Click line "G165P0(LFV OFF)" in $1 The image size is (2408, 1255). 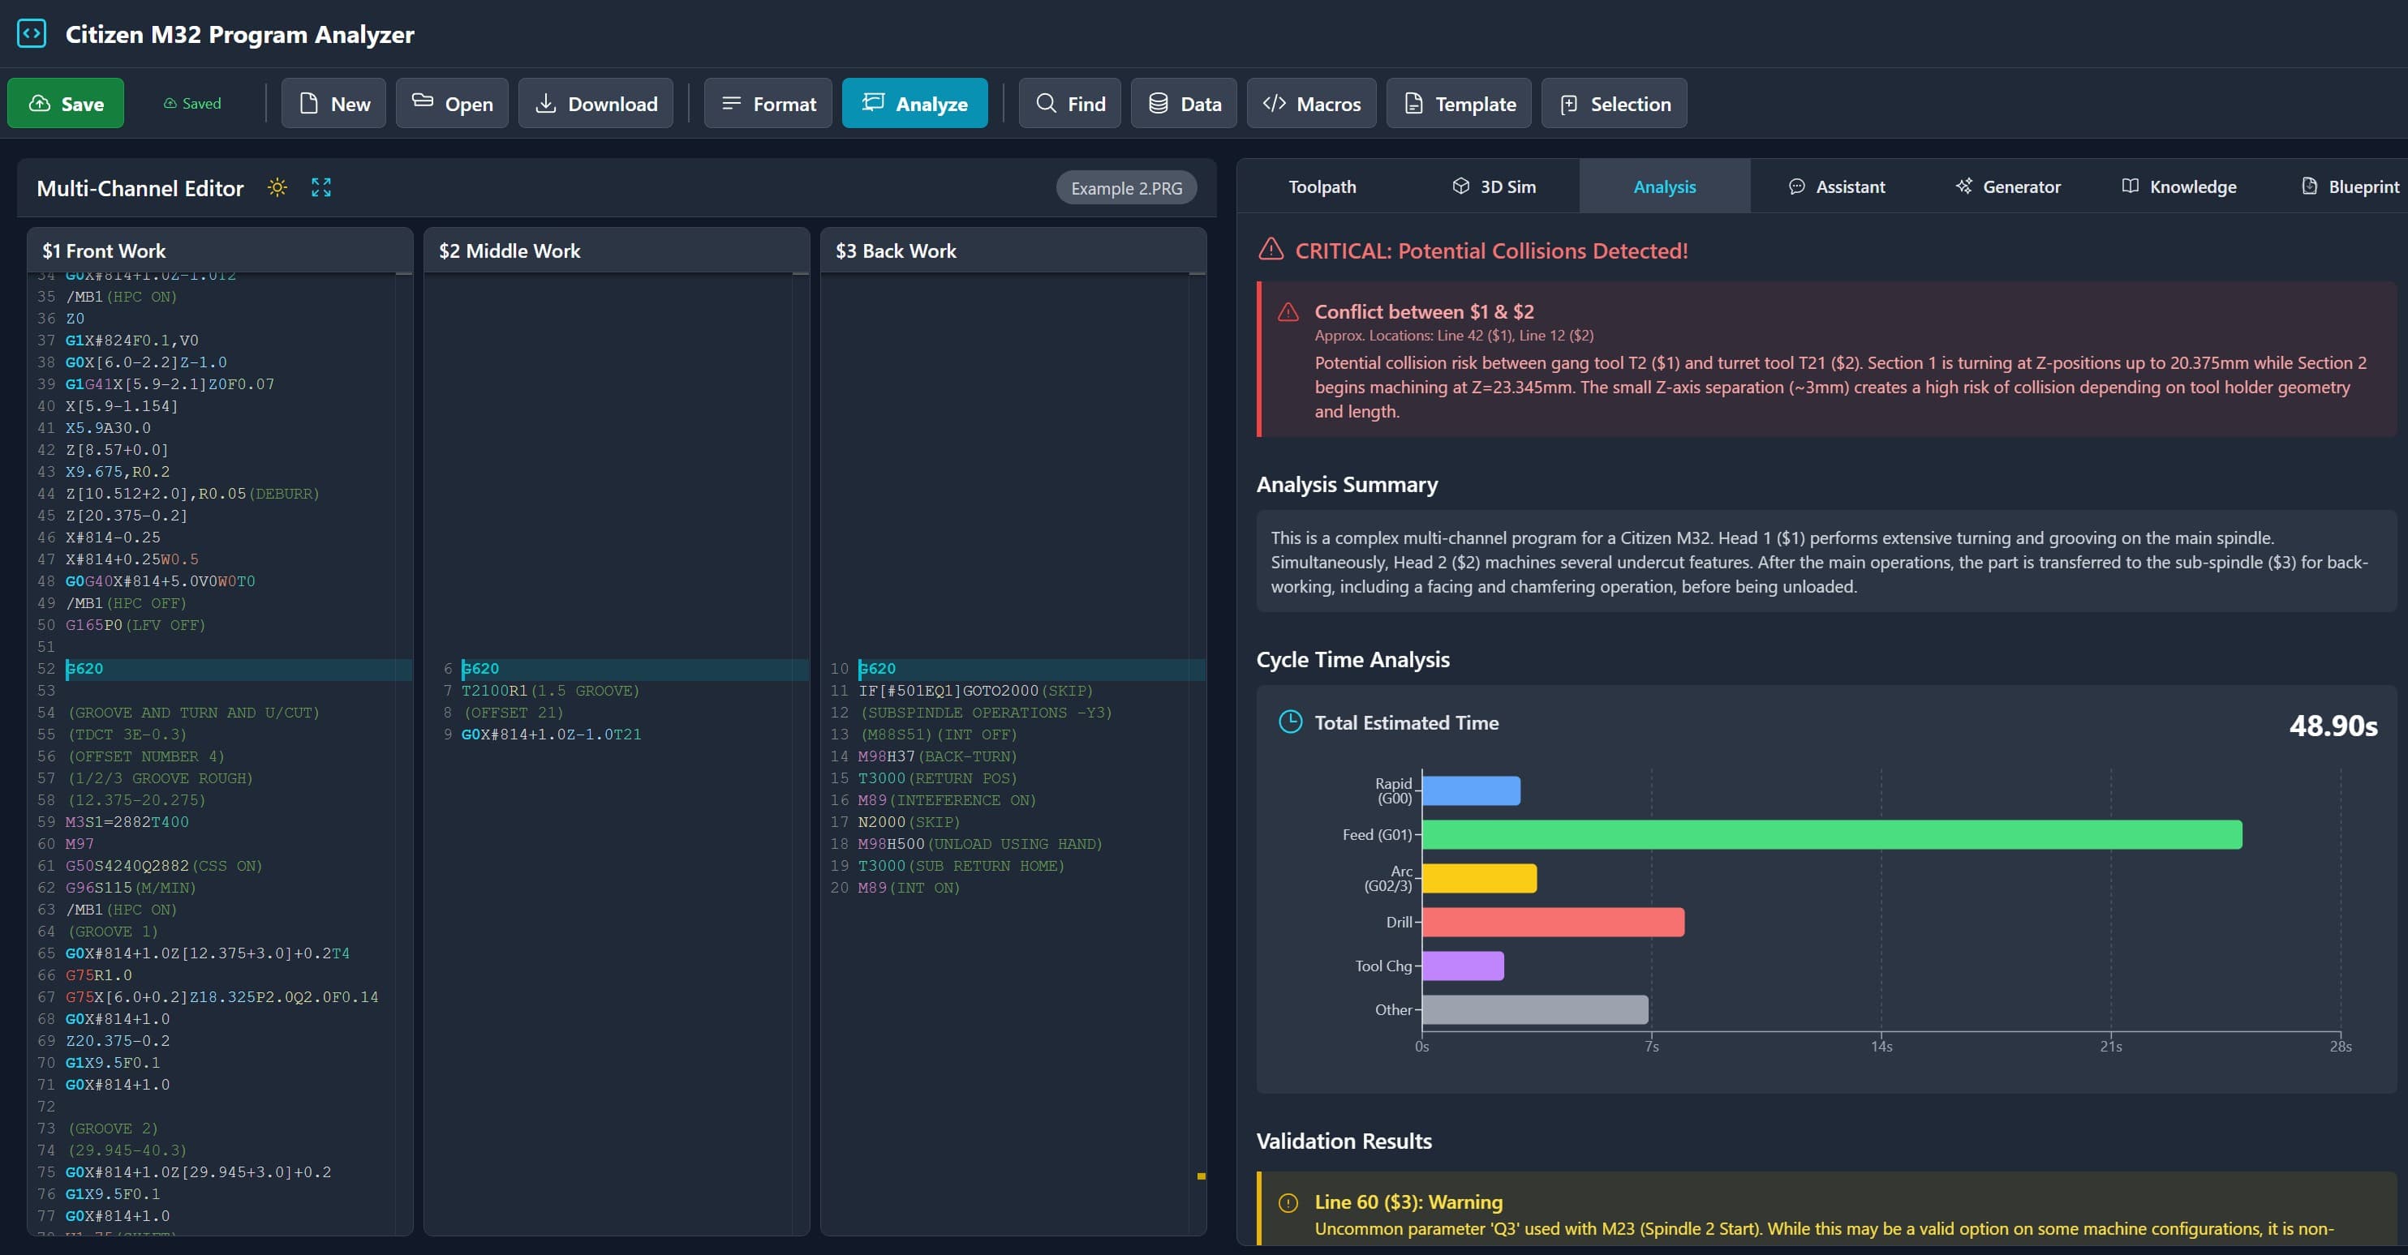135,626
